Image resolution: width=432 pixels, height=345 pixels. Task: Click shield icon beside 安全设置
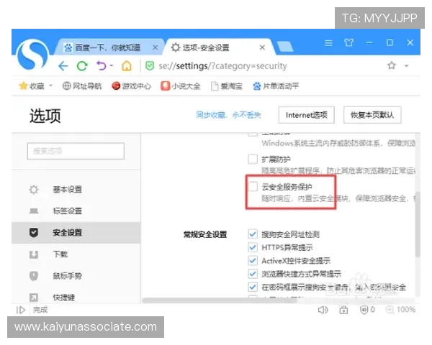click(34, 233)
